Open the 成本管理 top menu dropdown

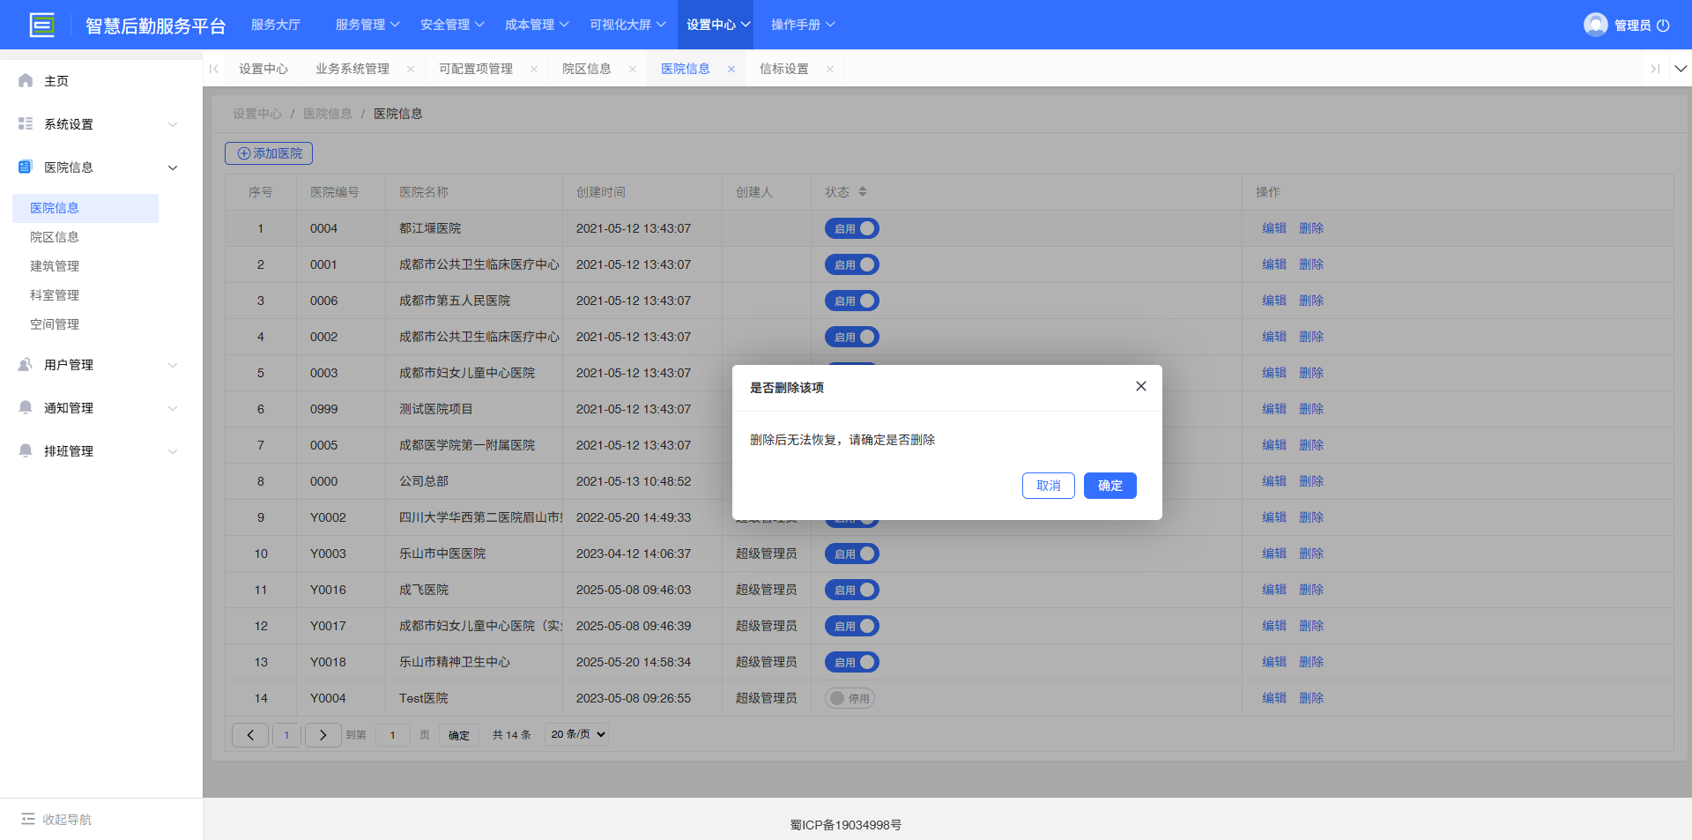point(537,25)
